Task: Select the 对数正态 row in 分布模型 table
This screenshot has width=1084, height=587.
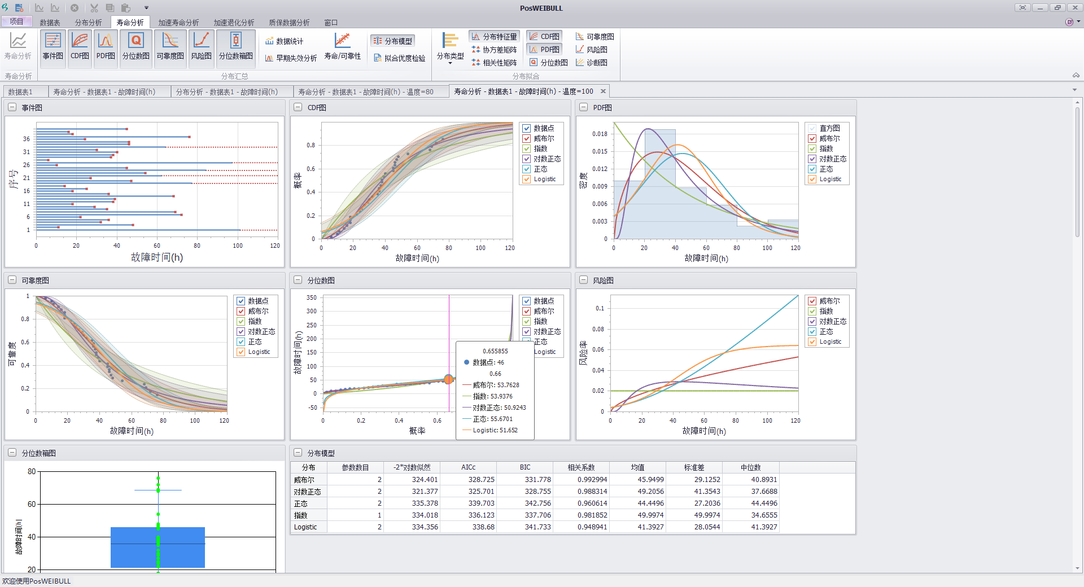Action: (535, 492)
